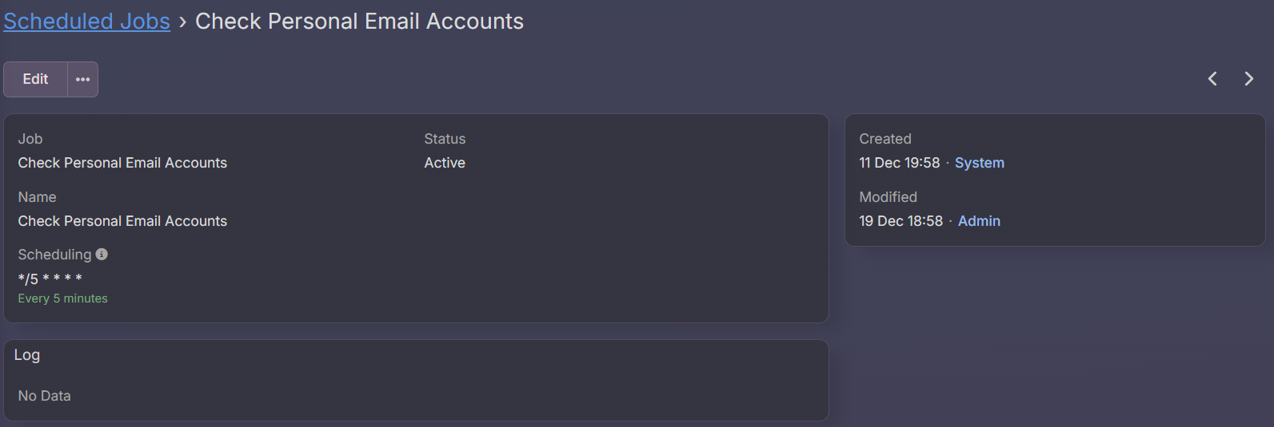Open the Scheduled Jobs breadcrumb link
1274x427 pixels.
[86, 22]
